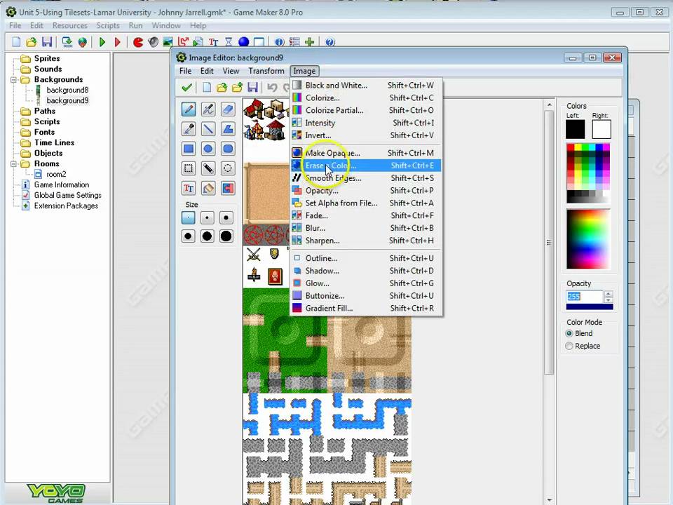
Task: Click the Image Editor Open file icon
Action: pyautogui.click(x=222, y=88)
